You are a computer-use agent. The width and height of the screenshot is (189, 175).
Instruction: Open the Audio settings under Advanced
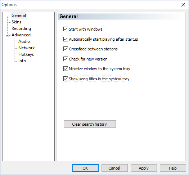tap(24, 41)
